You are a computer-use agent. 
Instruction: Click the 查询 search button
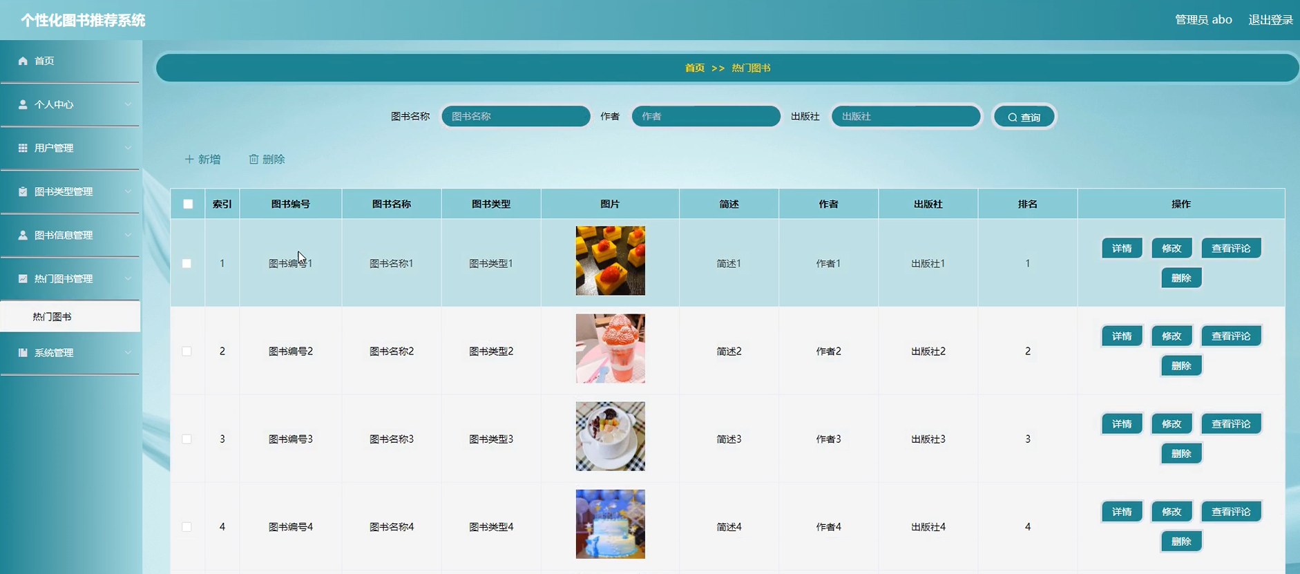click(x=1024, y=117)
